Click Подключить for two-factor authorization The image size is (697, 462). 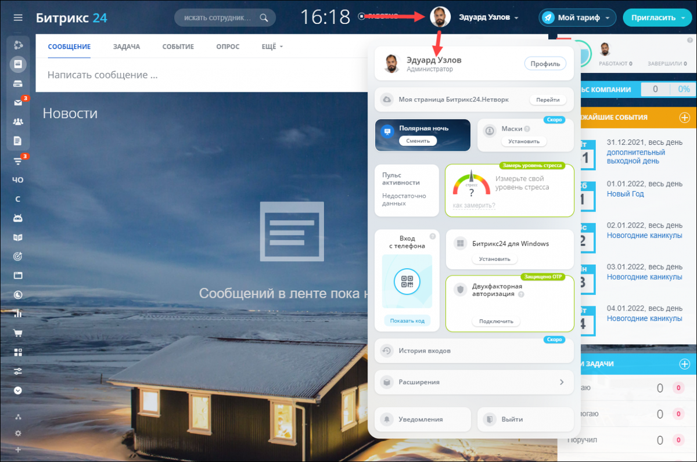[x=496, y=321]
